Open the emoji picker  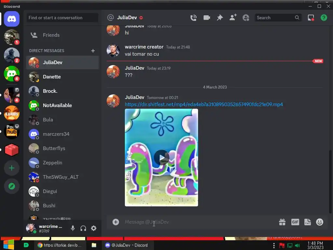click(320, 222)
